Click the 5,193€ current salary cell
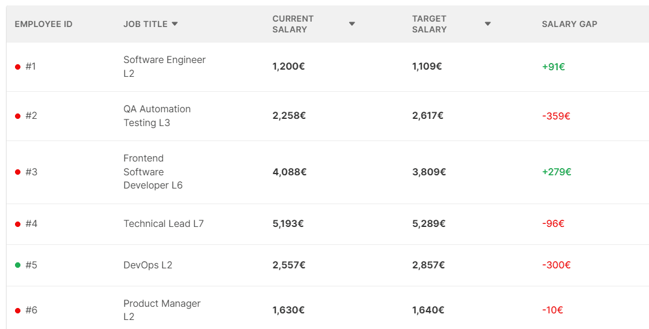This screenshot has width=649, height=329. [x=288, y=223]
